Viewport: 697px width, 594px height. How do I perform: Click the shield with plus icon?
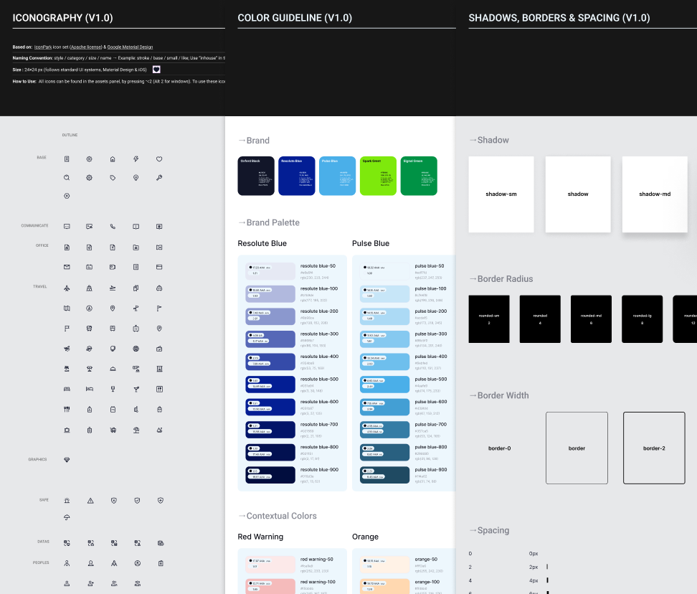[x=161, y=501]
